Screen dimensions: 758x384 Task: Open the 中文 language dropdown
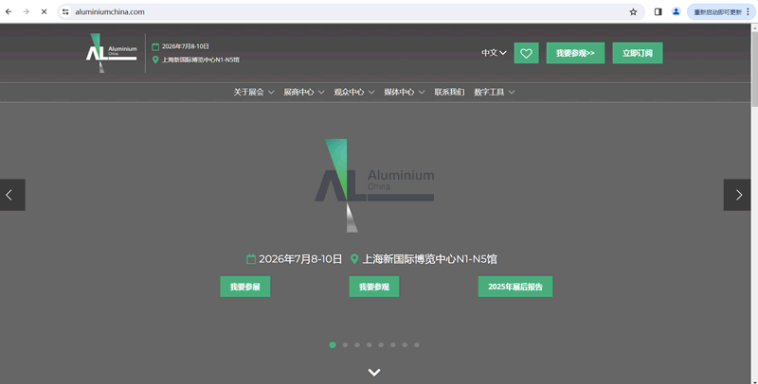494,53
